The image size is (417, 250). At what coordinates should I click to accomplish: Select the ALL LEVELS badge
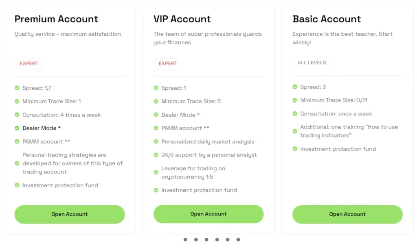312,63
